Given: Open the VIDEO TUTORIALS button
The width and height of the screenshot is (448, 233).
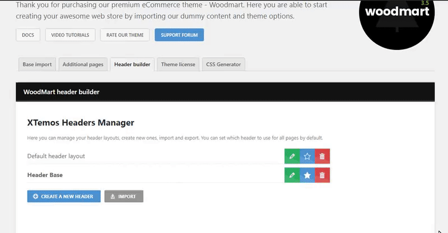Looking at the screenshot, I should pos(71,35).
